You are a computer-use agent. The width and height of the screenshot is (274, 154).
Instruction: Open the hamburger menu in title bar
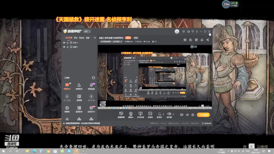coord(197,31)
